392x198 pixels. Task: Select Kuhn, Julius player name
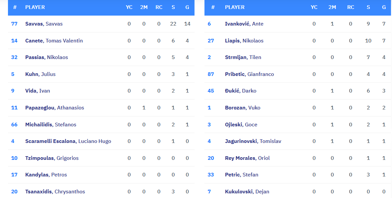click(x=40, y=74)
